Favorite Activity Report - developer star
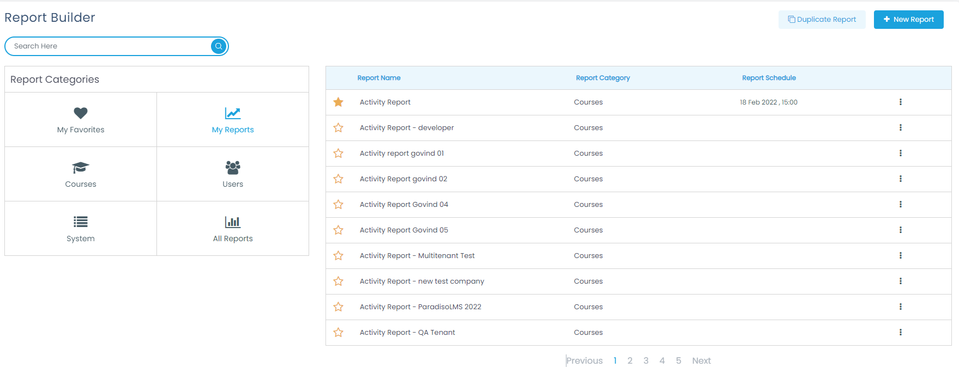 point(339,128)
